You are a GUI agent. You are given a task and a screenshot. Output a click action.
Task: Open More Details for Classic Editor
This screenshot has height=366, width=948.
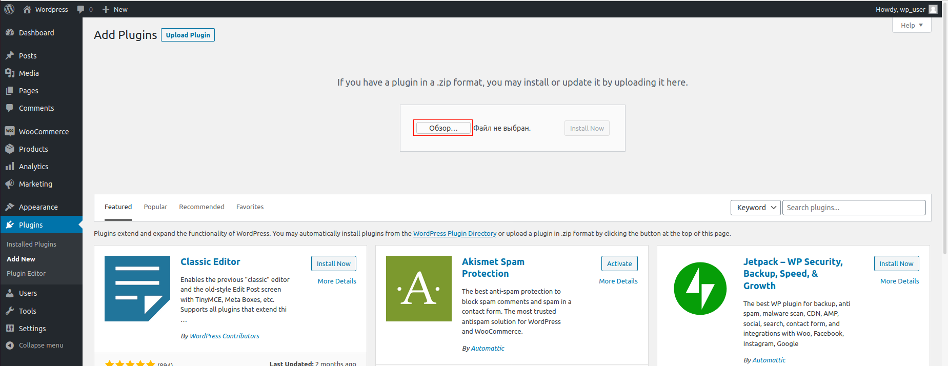[337, 281]
